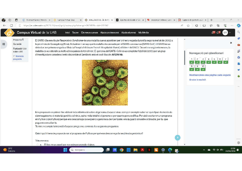Viewport: 242px width, 171px height.
Task: Click the Edge sidebar search icon
Action: click(239, 32)
